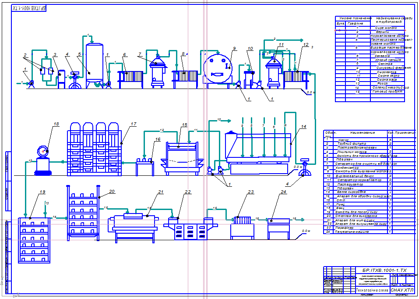The width and height of the screenshot is (419, 299).
Task: Click the heater unit labeled 6
Action: [130, 79]
